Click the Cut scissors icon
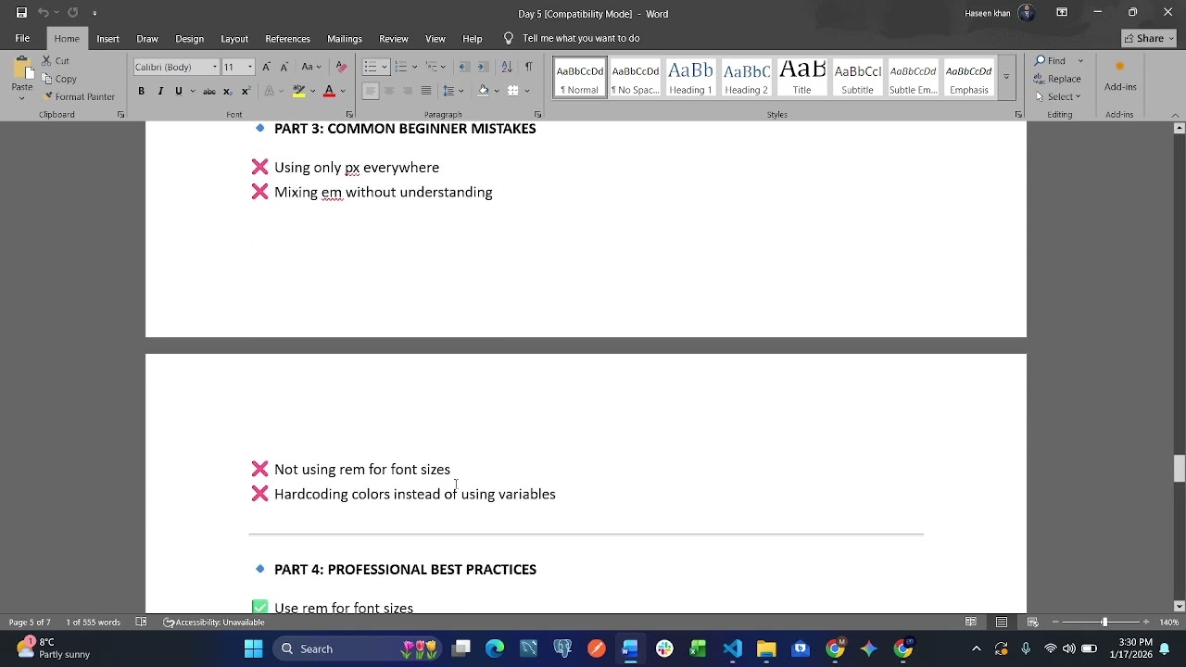1186x667 pixels. point(46,61)
